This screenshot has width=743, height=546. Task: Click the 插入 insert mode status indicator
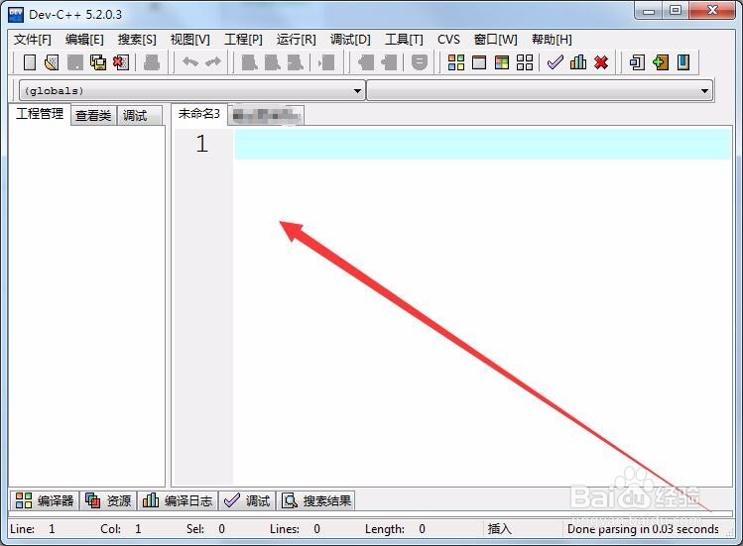click(x=499, y=528)
